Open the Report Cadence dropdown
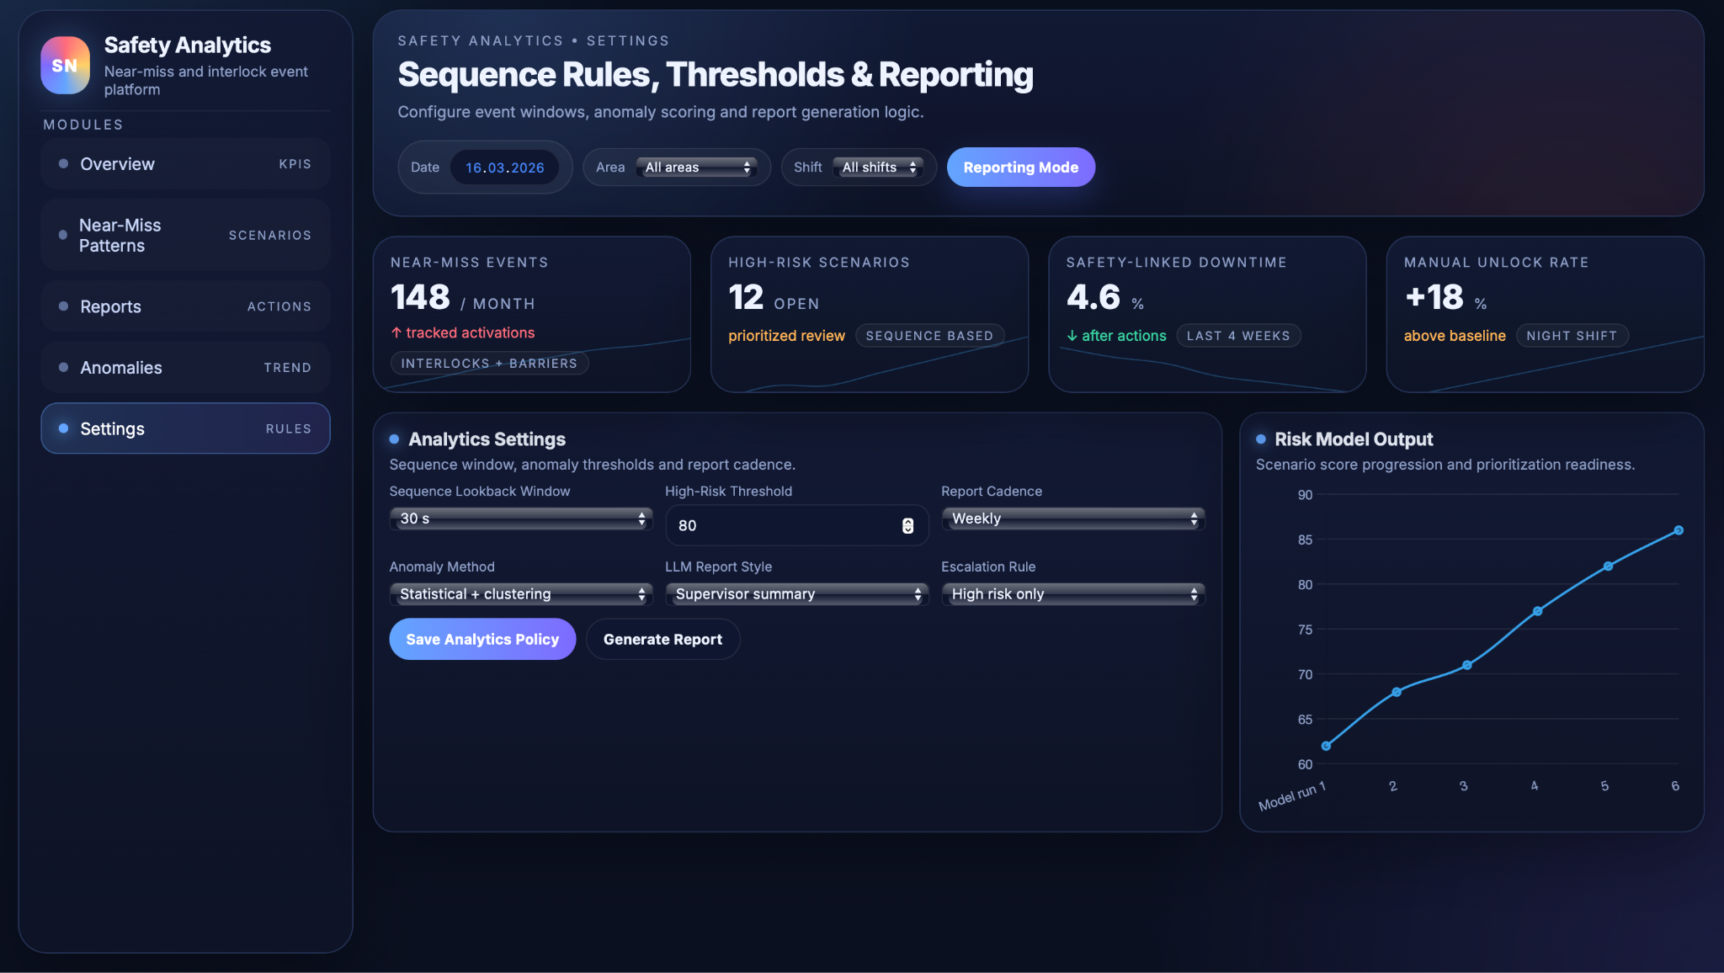 coord(1072,518)
